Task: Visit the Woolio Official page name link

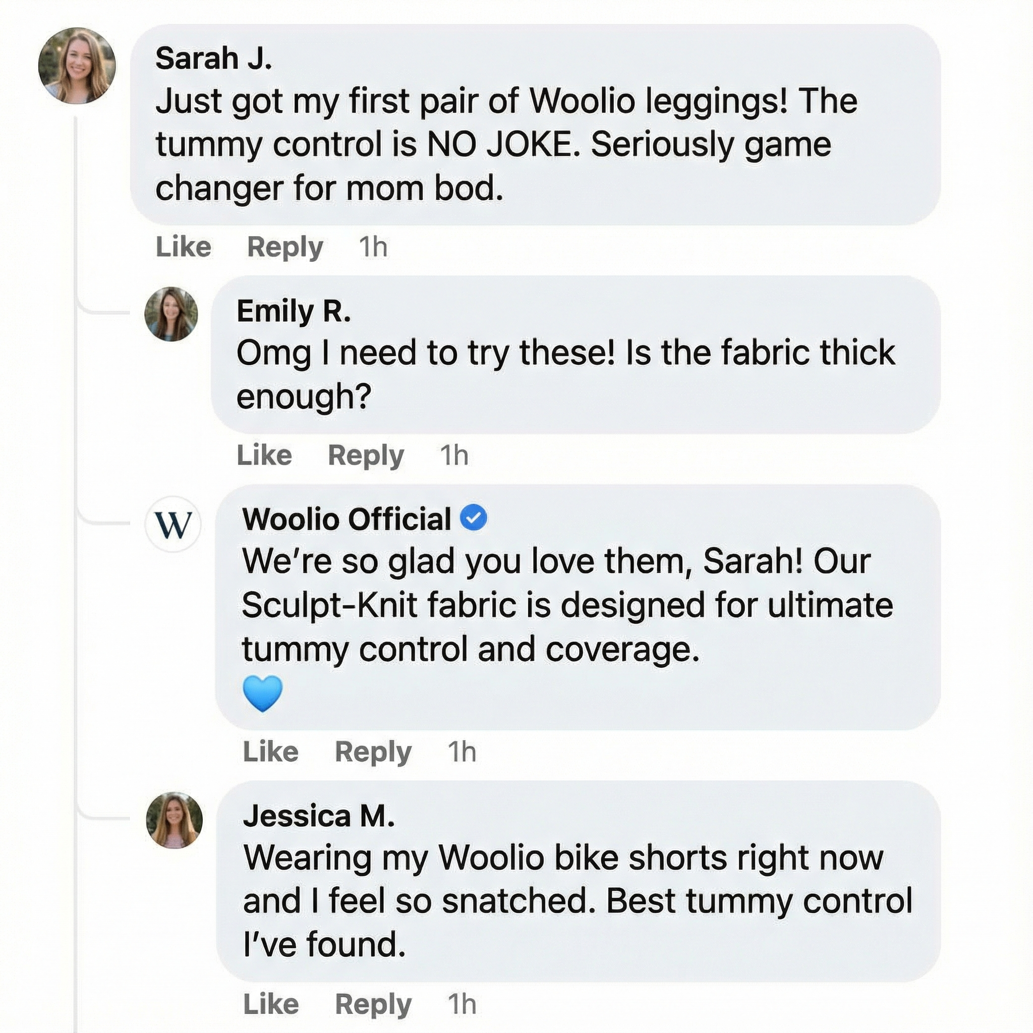Action: (347, 519)
